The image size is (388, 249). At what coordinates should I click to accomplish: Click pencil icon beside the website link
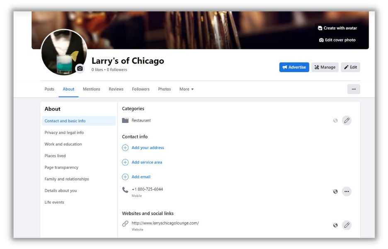coord(347,225)
